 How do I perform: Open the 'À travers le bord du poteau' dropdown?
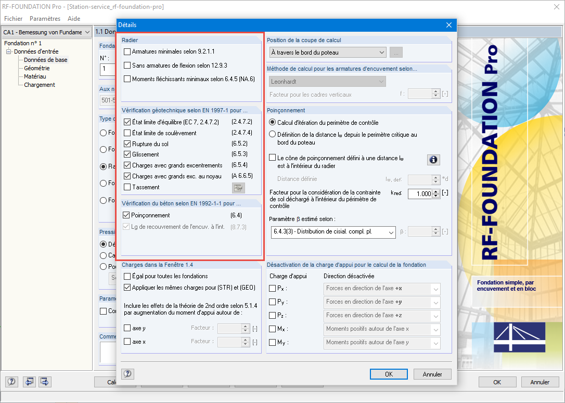[327, 52]
